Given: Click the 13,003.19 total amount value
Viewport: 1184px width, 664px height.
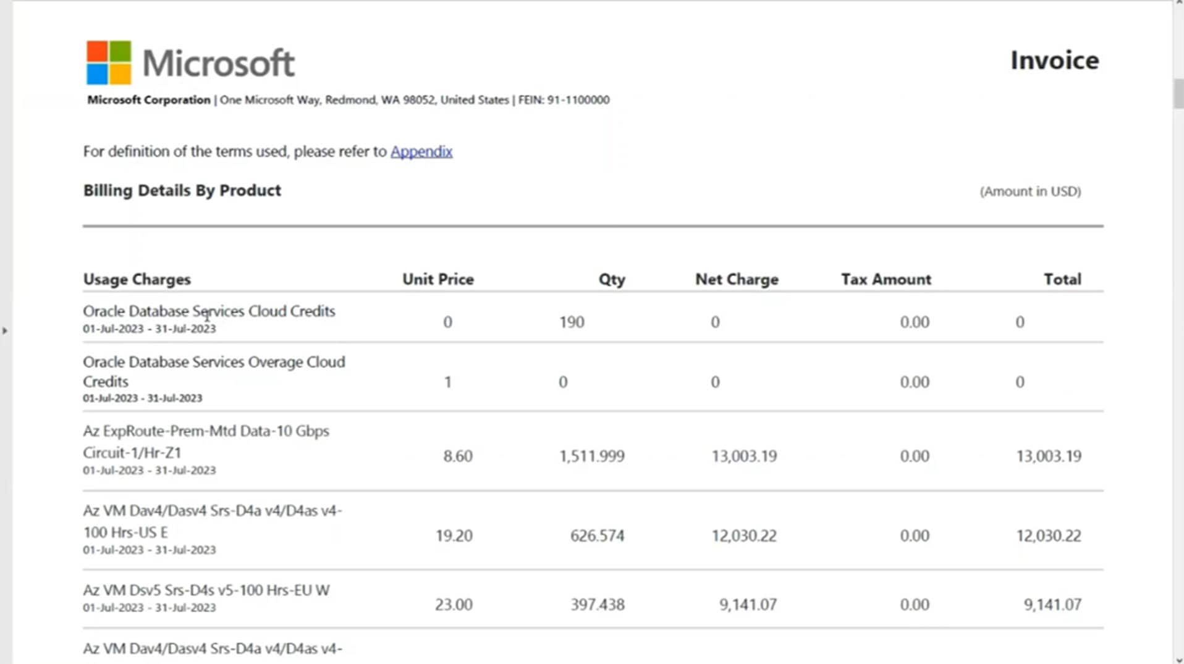Looking at the screenshot, I should coord(1049,456).
